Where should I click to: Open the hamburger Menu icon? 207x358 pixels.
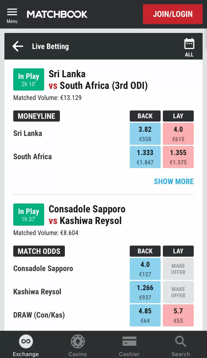(12, 12)
